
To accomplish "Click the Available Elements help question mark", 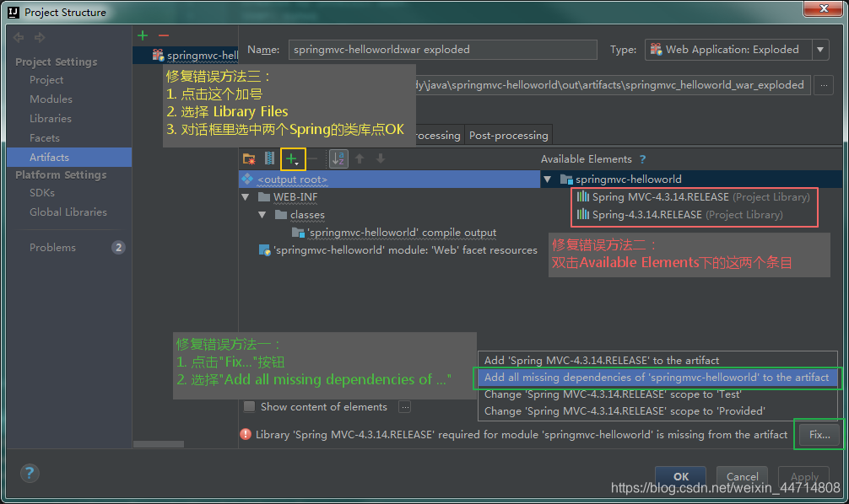I will pos(642,159).
